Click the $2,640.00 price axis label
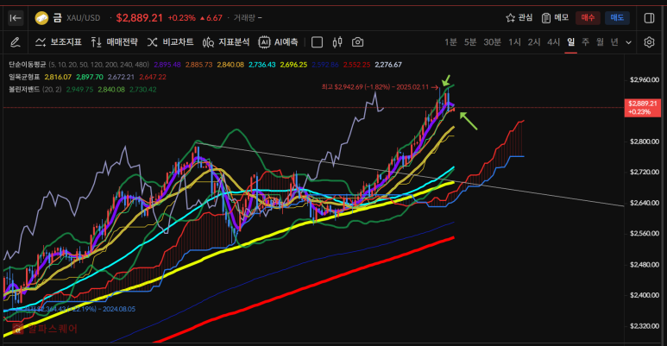This screenshot has height=346, width=667. [644, 203]
